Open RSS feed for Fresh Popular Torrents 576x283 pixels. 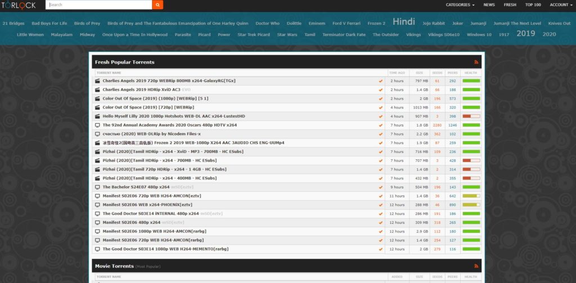476,62
